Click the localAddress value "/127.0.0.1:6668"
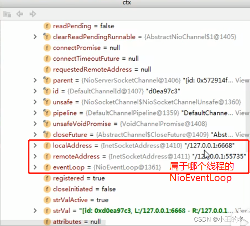Image resolution: width=250 pixels, height=226 pixels. (209, 146)
